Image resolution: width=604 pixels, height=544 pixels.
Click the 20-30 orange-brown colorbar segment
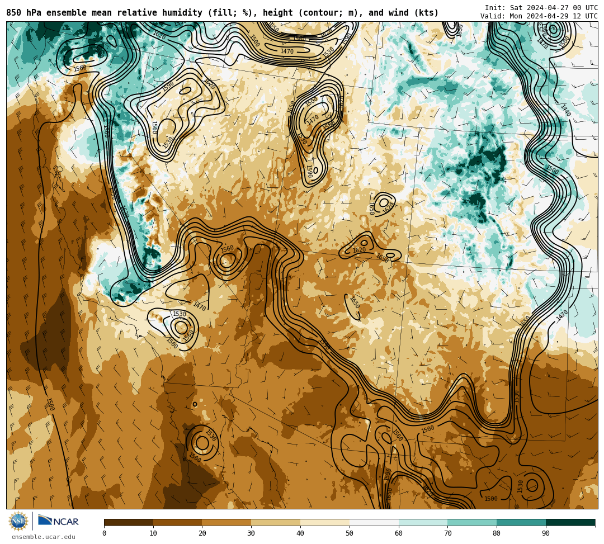(227, 522)
